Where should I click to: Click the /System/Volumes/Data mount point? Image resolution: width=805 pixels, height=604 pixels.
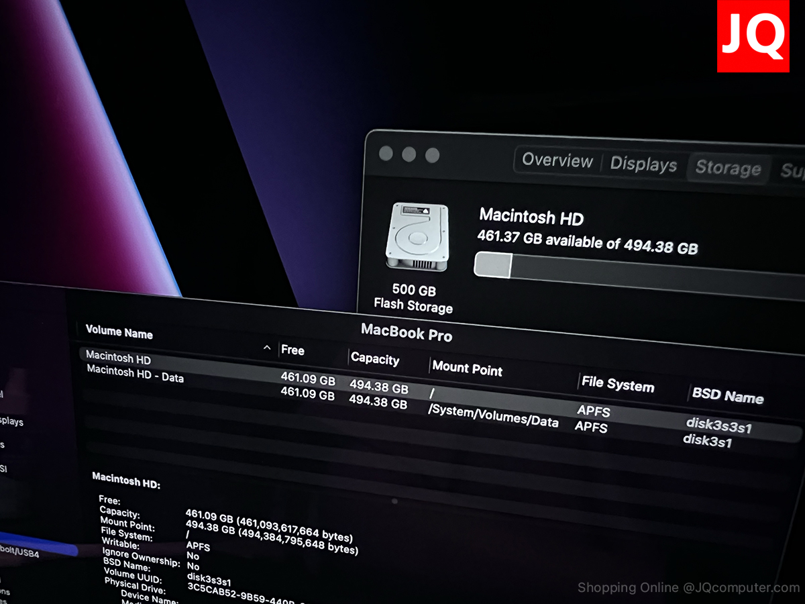(x=493, y=416)
